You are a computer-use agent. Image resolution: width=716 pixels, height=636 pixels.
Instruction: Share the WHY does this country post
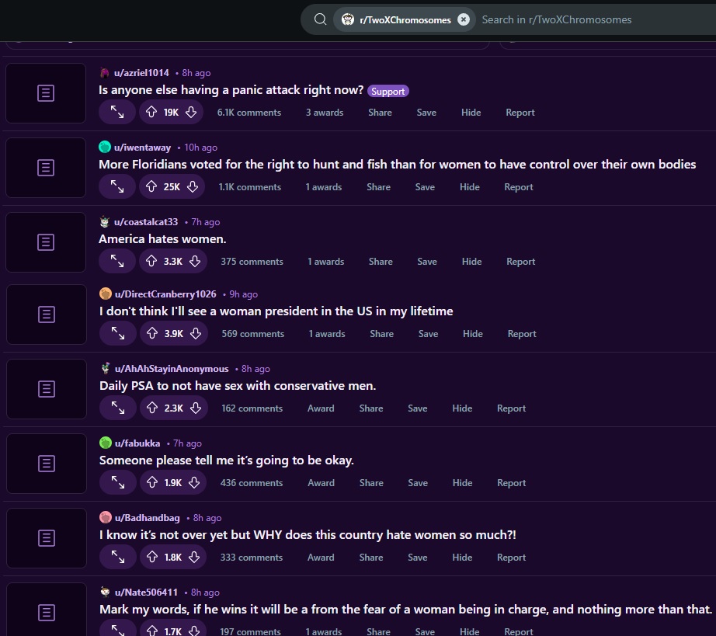coord(370,558)
